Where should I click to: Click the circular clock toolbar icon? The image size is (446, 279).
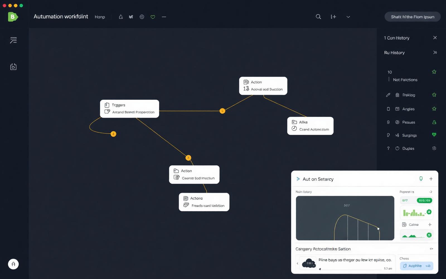point(142,17)
